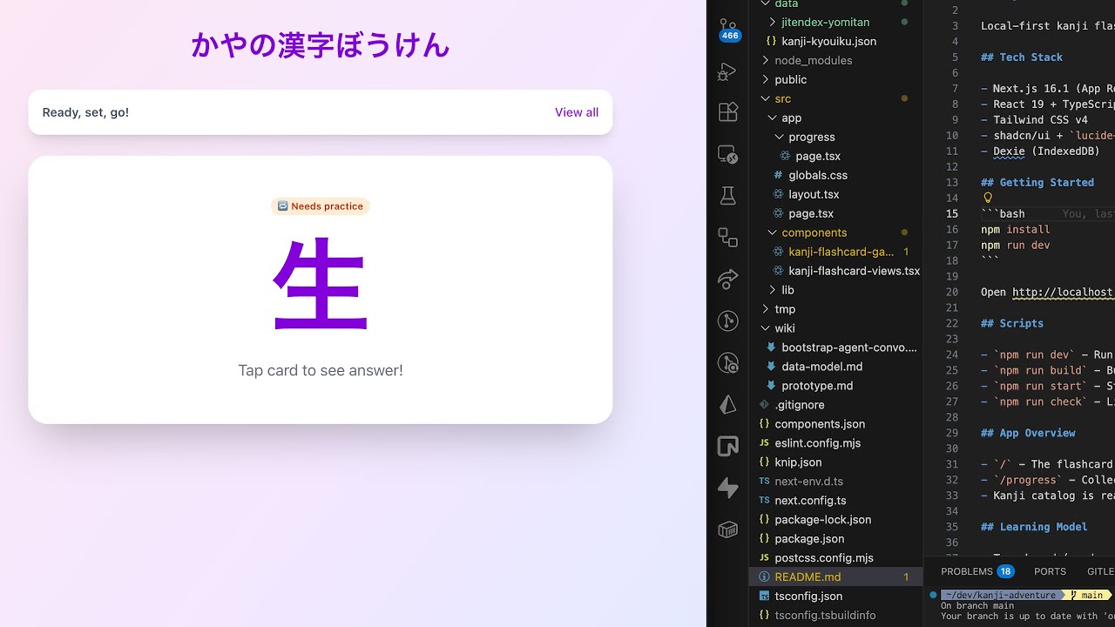
Task: Switch to the PORTS panel tab
Action: pyautogui.click(x=1050, y=571)
